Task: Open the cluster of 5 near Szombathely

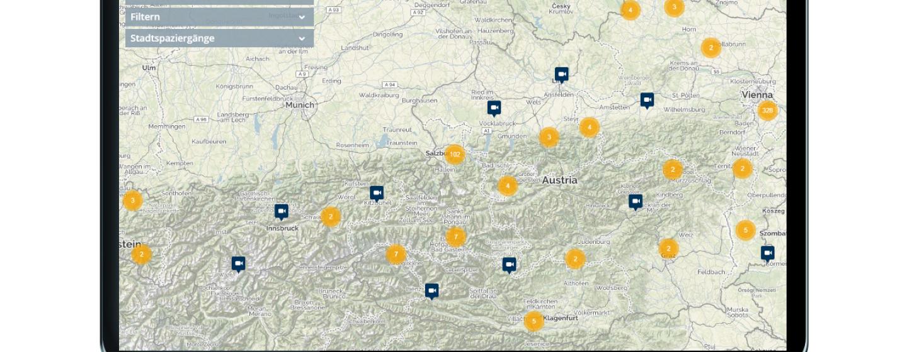Action: [746, 230]
